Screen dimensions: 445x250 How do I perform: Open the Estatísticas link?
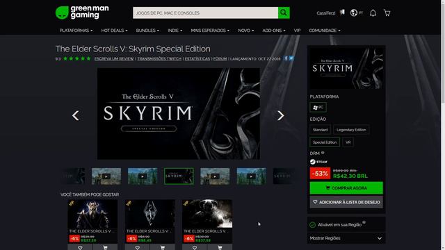[x=197, y=58]
